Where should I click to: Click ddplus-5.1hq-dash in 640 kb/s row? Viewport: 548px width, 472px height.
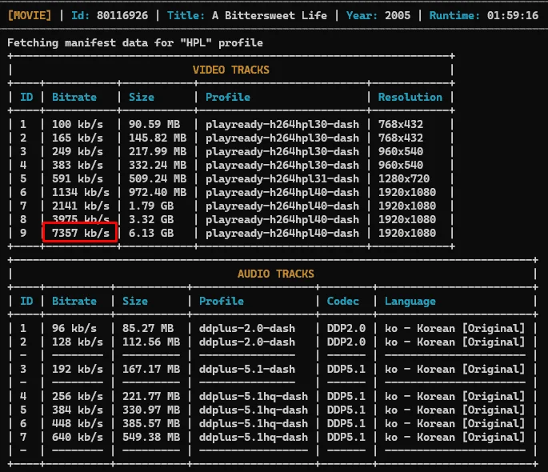pyautogui.click(x=254, y=438)
